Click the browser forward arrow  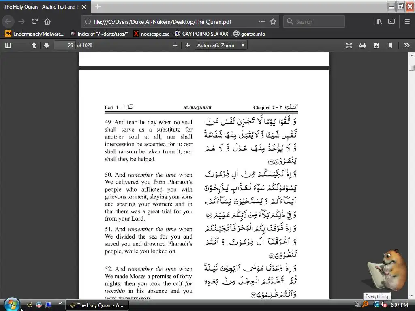click(x=21, y=21)
